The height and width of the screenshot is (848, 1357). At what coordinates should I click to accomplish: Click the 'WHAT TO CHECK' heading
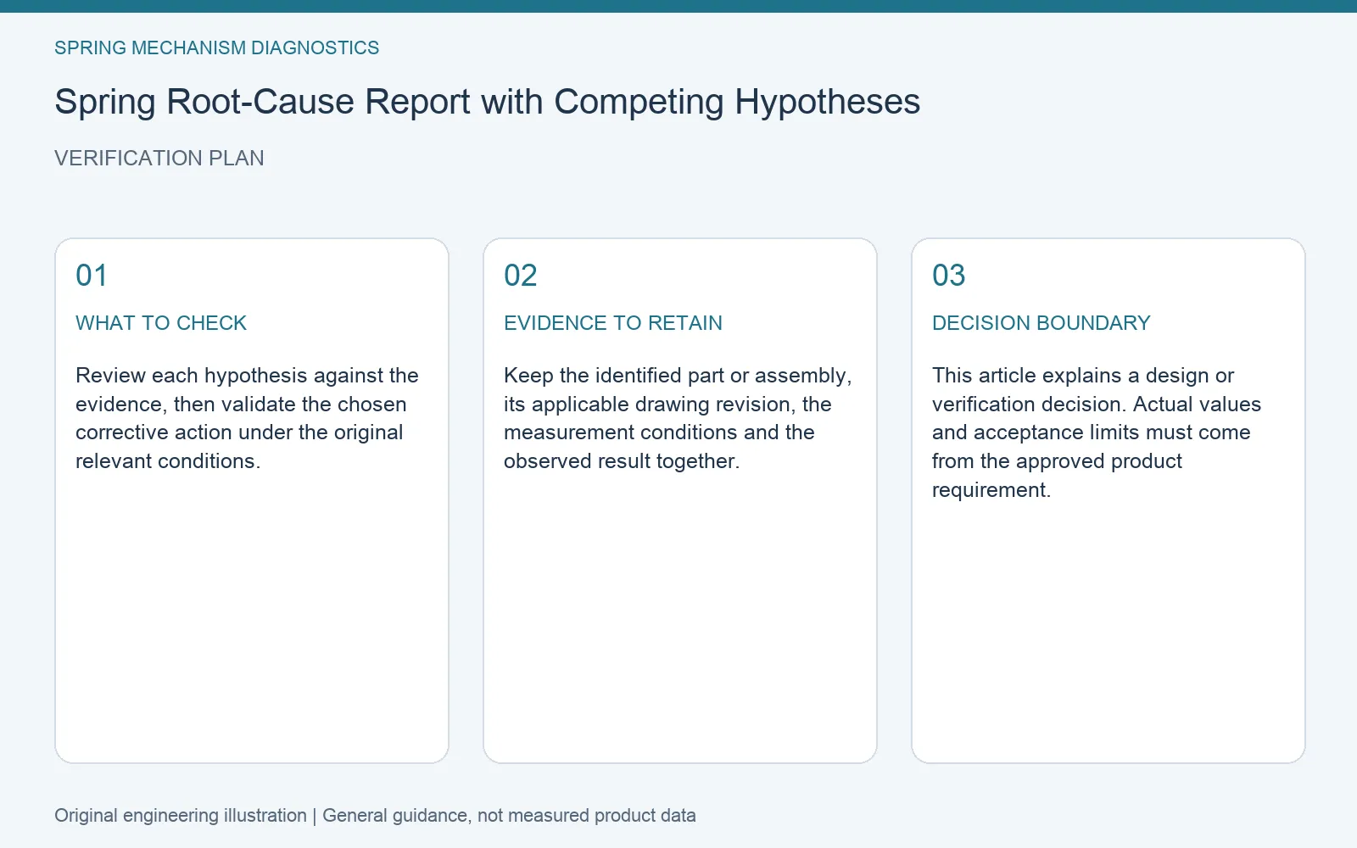pyautogui.click(x=161, y=323)
